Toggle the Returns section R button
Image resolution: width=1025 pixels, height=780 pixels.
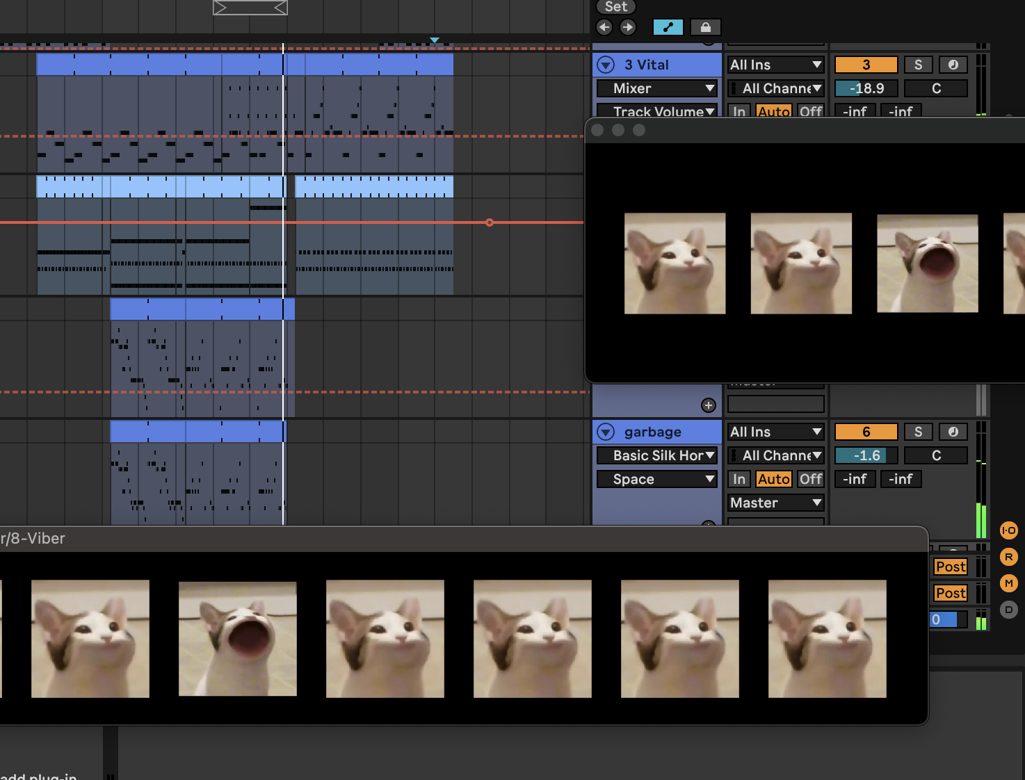coord(1008,557)
